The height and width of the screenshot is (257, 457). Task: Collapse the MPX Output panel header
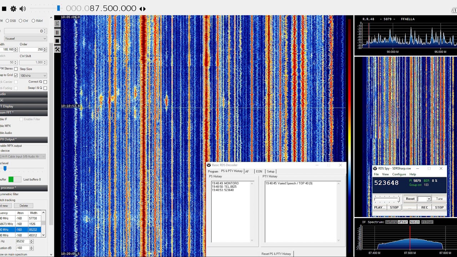point(24,140)
